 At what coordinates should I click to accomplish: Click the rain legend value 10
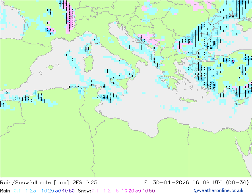tap(45, 191)
